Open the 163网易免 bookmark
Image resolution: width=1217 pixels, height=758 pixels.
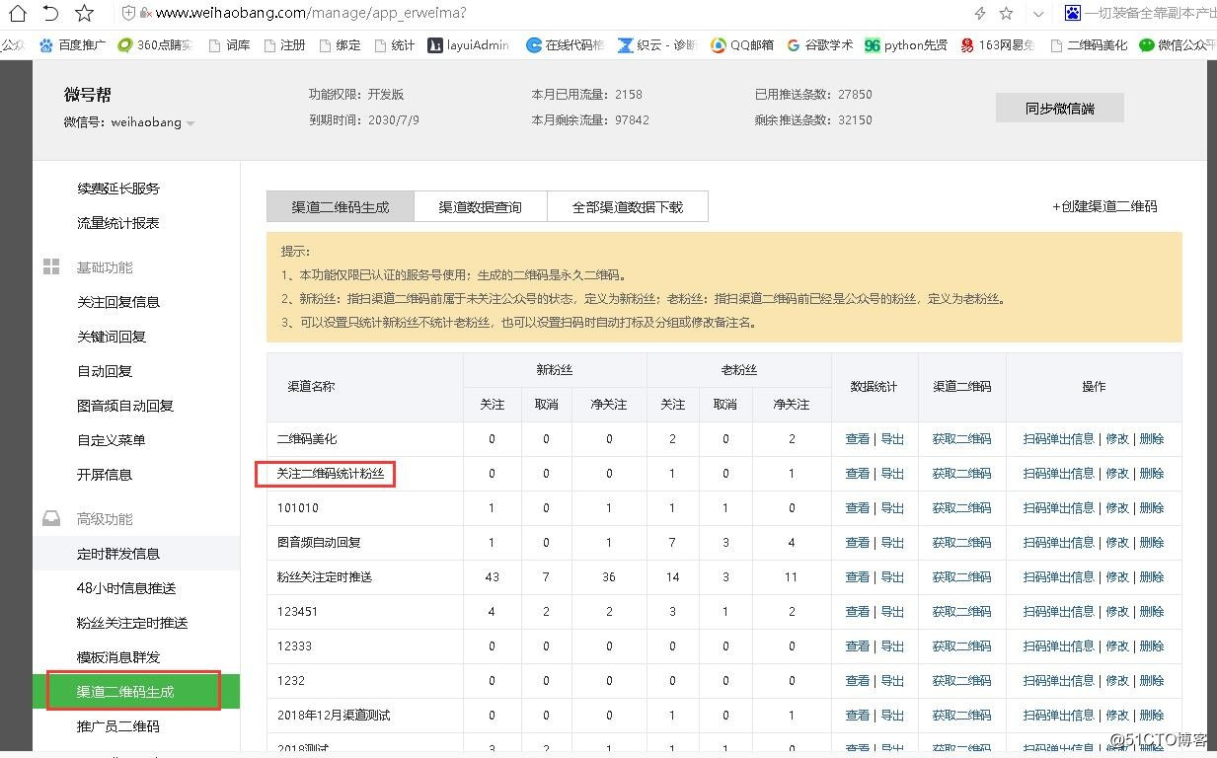997,44
